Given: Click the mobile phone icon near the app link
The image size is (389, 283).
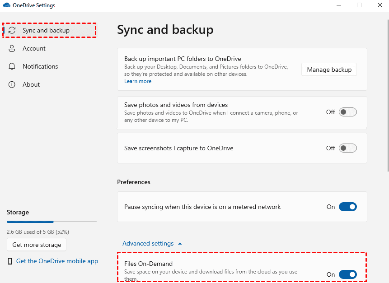Looking at the screenshot, I should tap(10, 261).
